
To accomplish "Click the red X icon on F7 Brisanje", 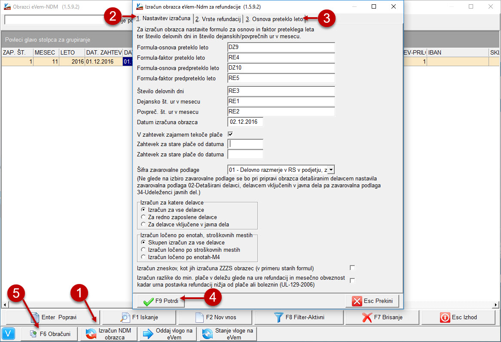I will coord(367,318).
